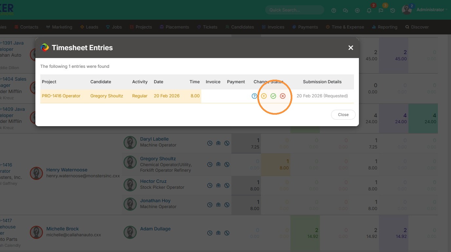Open Adam Dullage candidate link

(155, 229)
